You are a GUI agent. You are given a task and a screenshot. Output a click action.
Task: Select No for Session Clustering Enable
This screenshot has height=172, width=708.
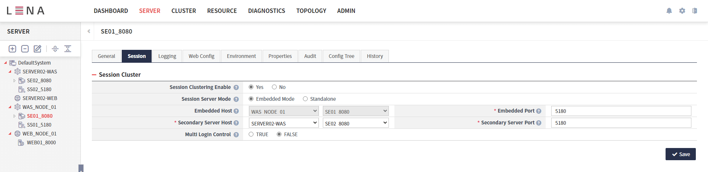pos(274,87)
